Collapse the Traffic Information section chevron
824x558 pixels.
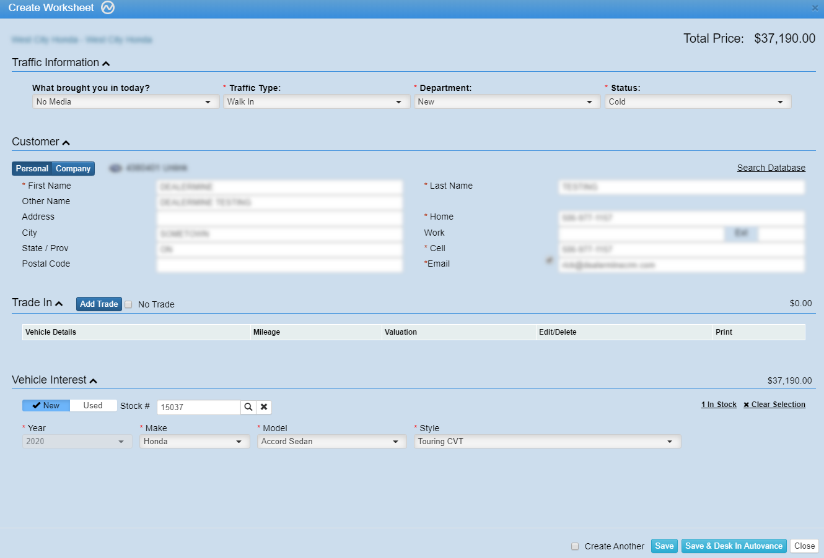106,64
